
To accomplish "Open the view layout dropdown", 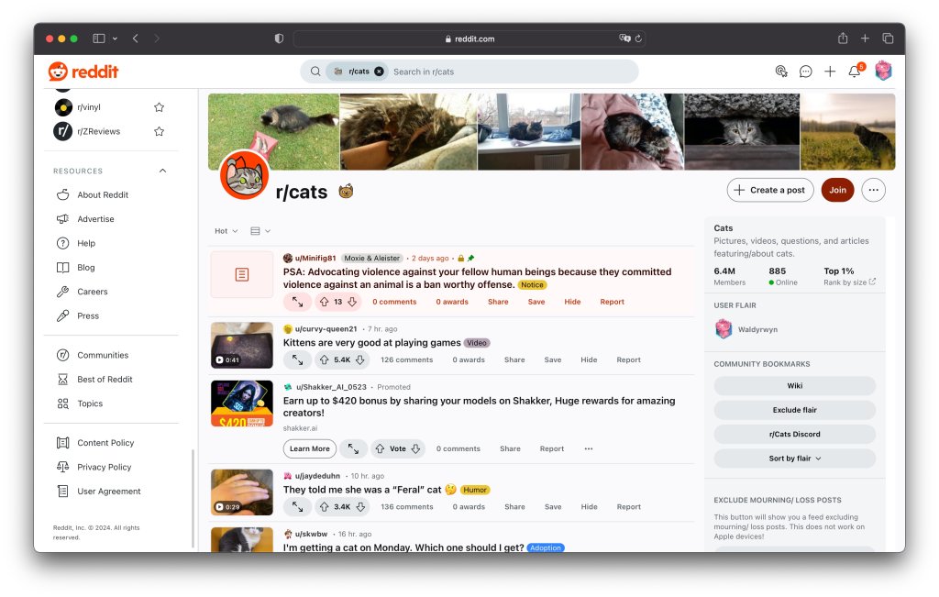I will tap(260, 231).
